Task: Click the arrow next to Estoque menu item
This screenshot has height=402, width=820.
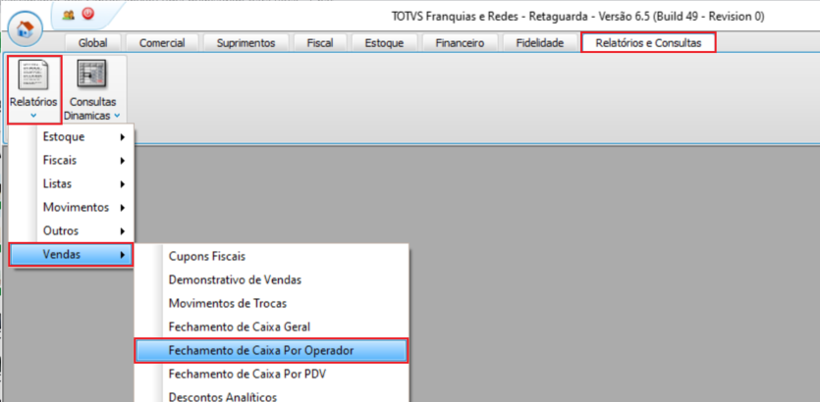Action: [123, 137]
